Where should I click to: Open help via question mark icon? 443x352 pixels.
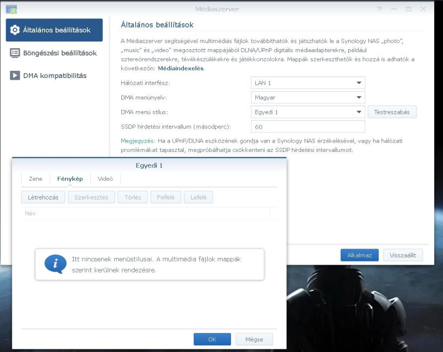pyautogui.click(x=380, y=9)
